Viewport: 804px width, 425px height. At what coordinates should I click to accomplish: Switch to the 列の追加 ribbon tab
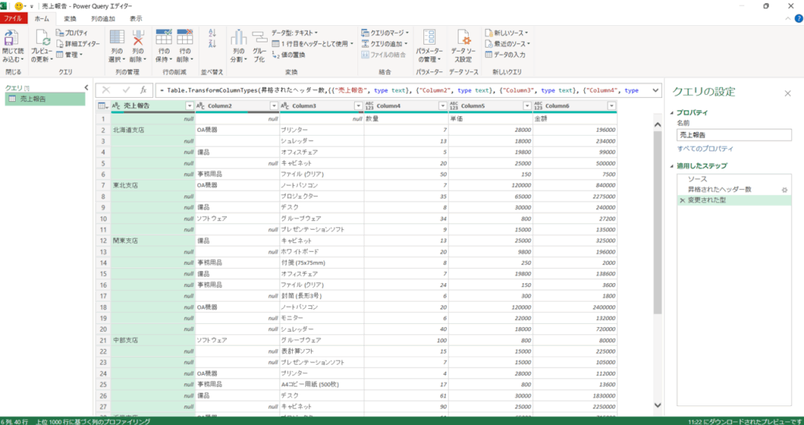click(x=102, y=18)
